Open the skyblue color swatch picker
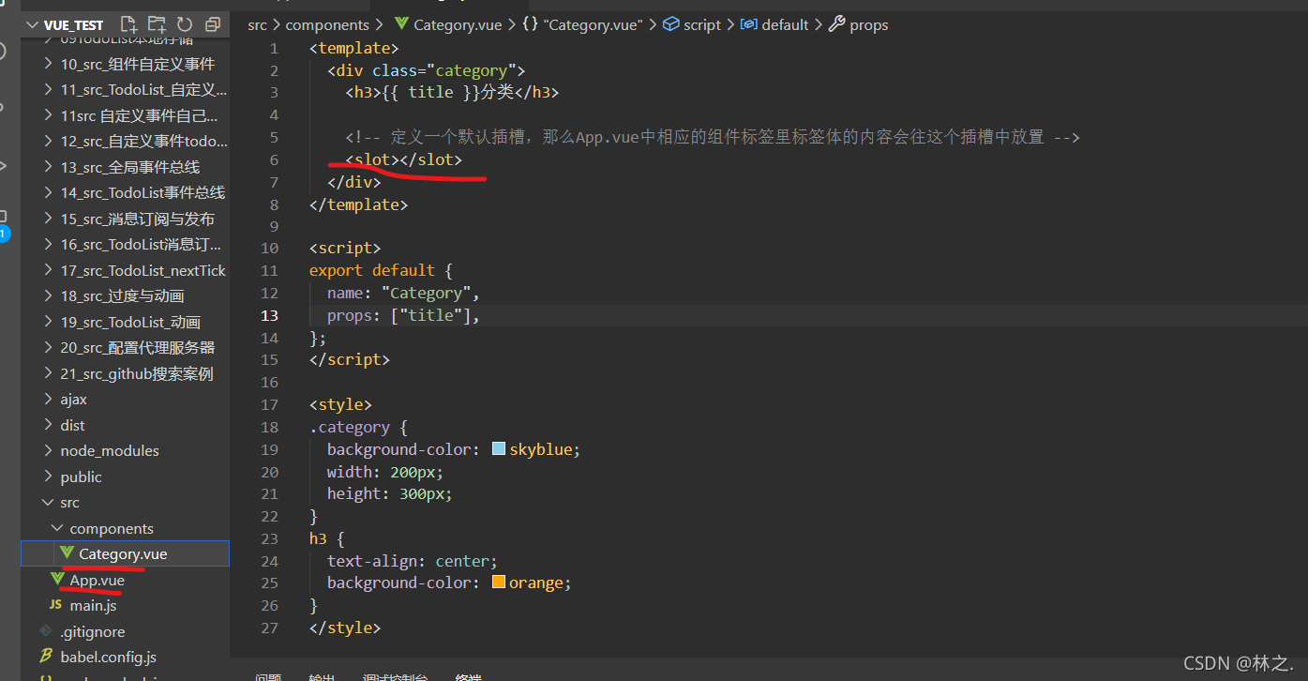 (x=498, y=449)
